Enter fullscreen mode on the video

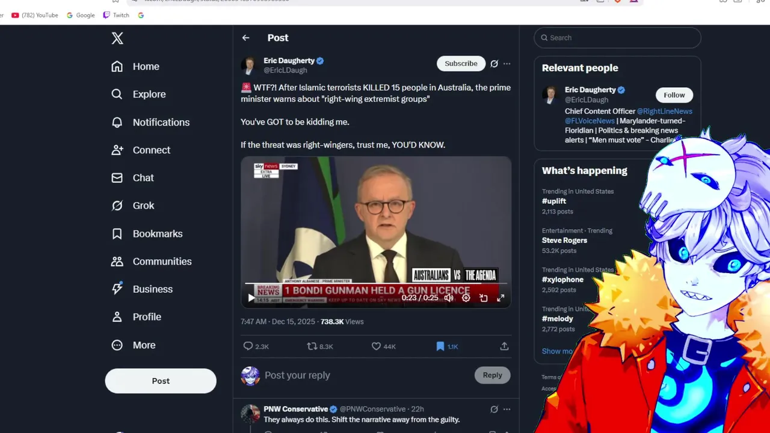tap(500, 298)
